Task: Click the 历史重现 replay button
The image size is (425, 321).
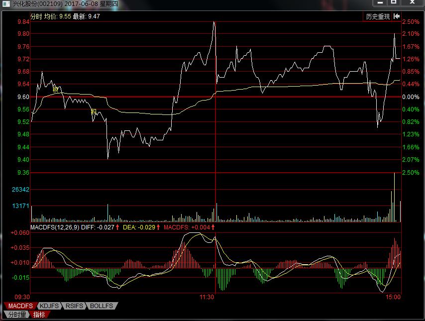Action: click(378, 16)
